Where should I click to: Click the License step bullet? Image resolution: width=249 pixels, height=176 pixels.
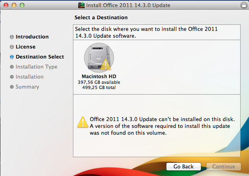coord(12,47)
